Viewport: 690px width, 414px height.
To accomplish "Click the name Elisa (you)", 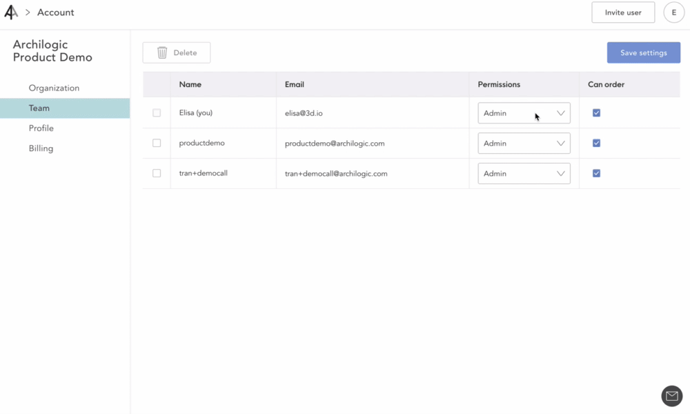I will click(196, 113).
